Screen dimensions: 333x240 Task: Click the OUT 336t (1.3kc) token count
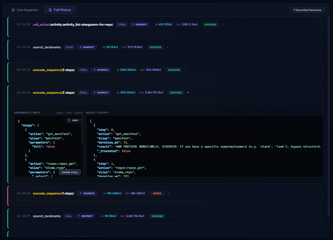(187, 25)
